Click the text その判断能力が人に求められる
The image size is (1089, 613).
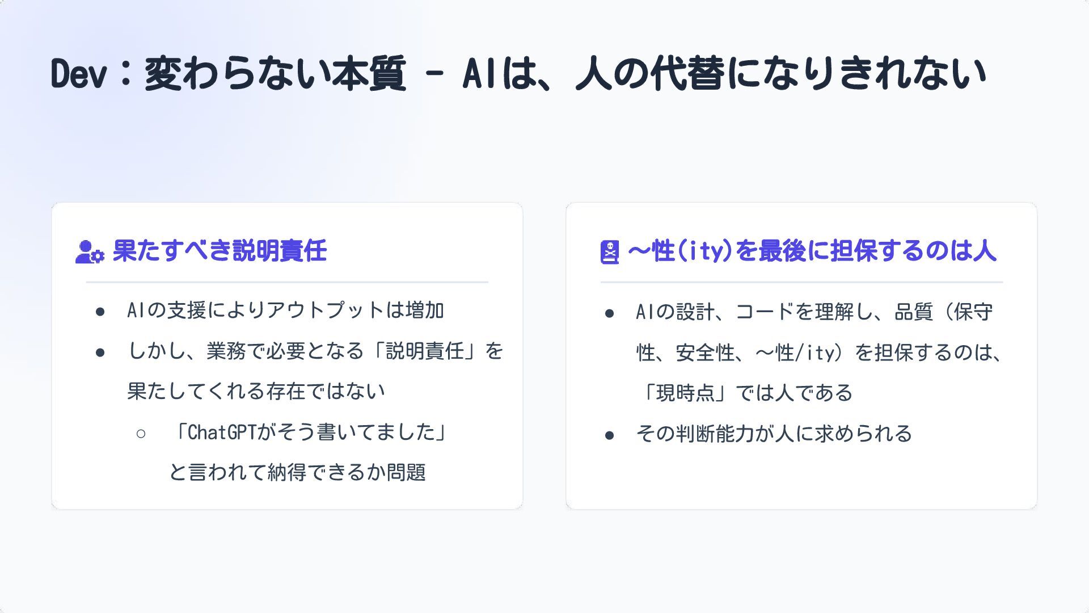tap(774, 434)
